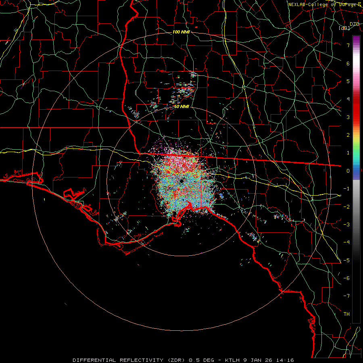Click the -4 dB value on color scale
The image size is (363, 363).
coord(346,242)
